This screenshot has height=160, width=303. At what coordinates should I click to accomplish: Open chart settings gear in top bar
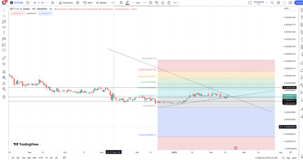[278, 2]
